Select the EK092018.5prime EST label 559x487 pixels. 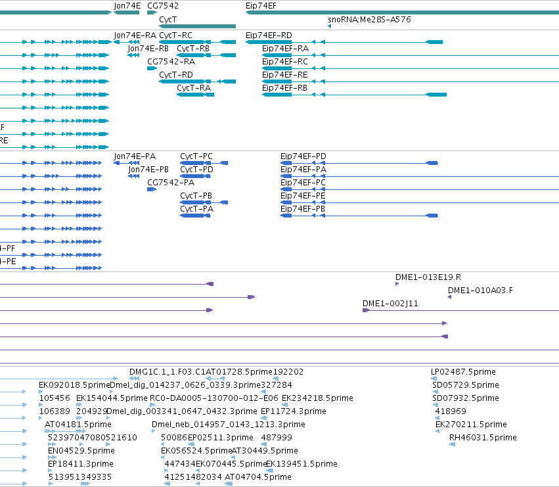point(74,385)
